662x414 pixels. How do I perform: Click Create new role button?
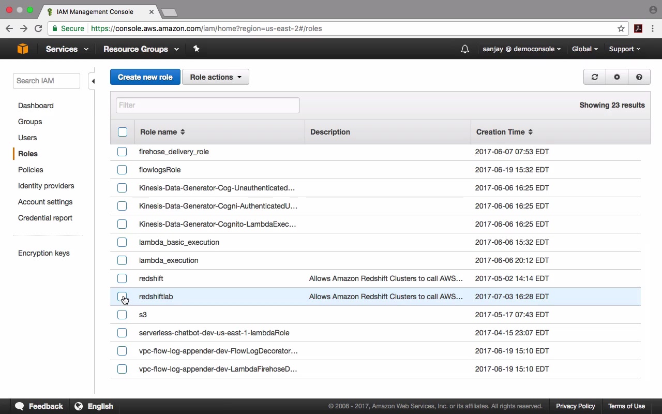(145, 77)
